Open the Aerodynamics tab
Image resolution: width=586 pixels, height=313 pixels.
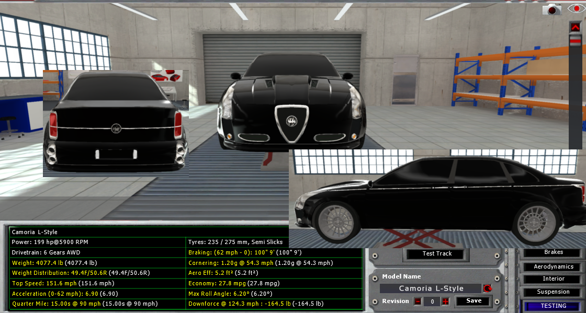point(554,266)
